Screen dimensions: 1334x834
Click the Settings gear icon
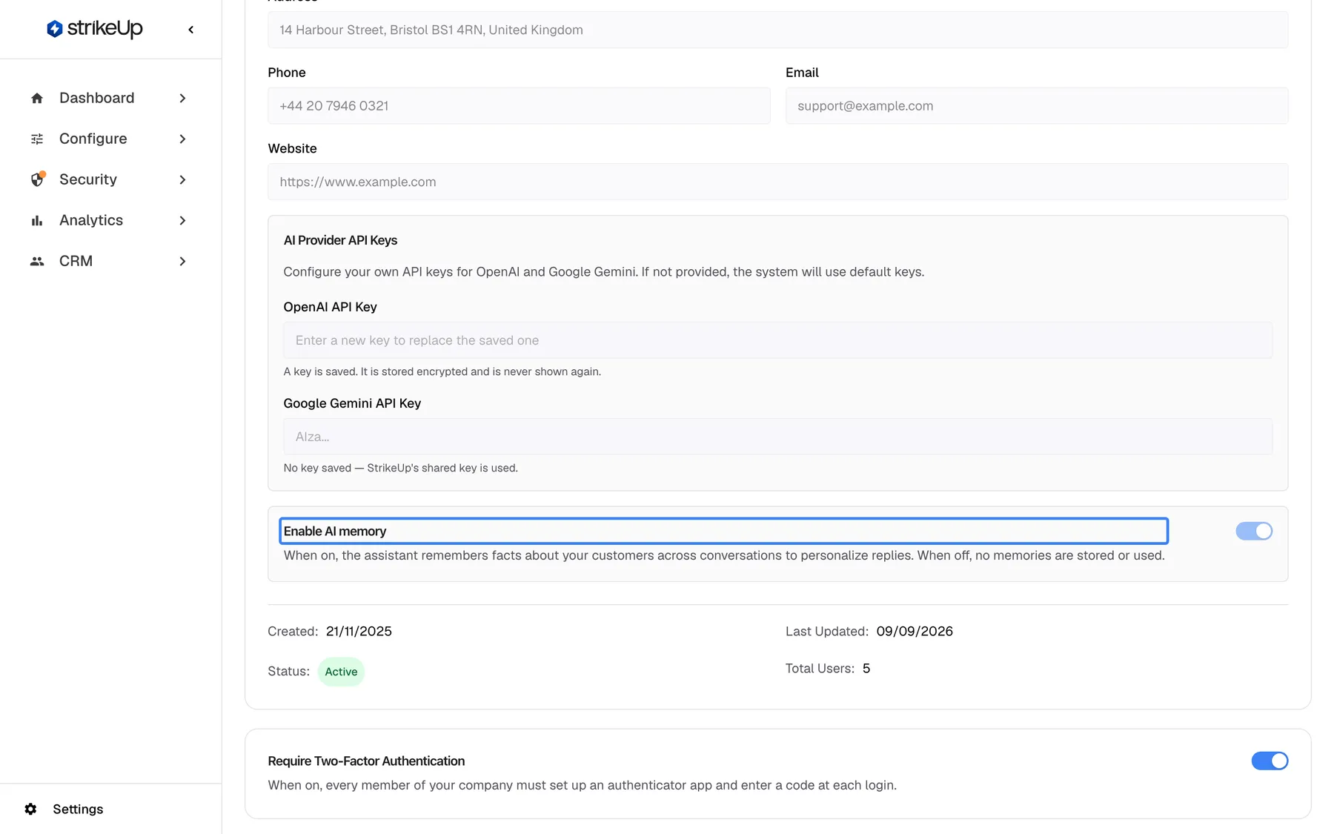30,809
